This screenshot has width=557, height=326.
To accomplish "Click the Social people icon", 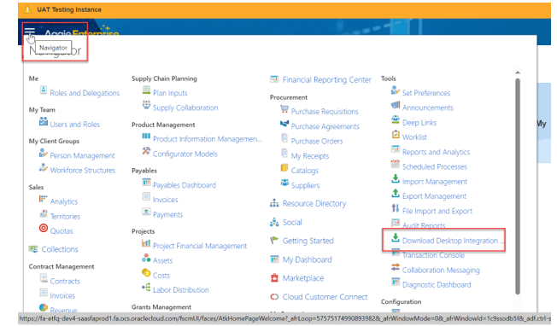I will [x=274, y=222].
